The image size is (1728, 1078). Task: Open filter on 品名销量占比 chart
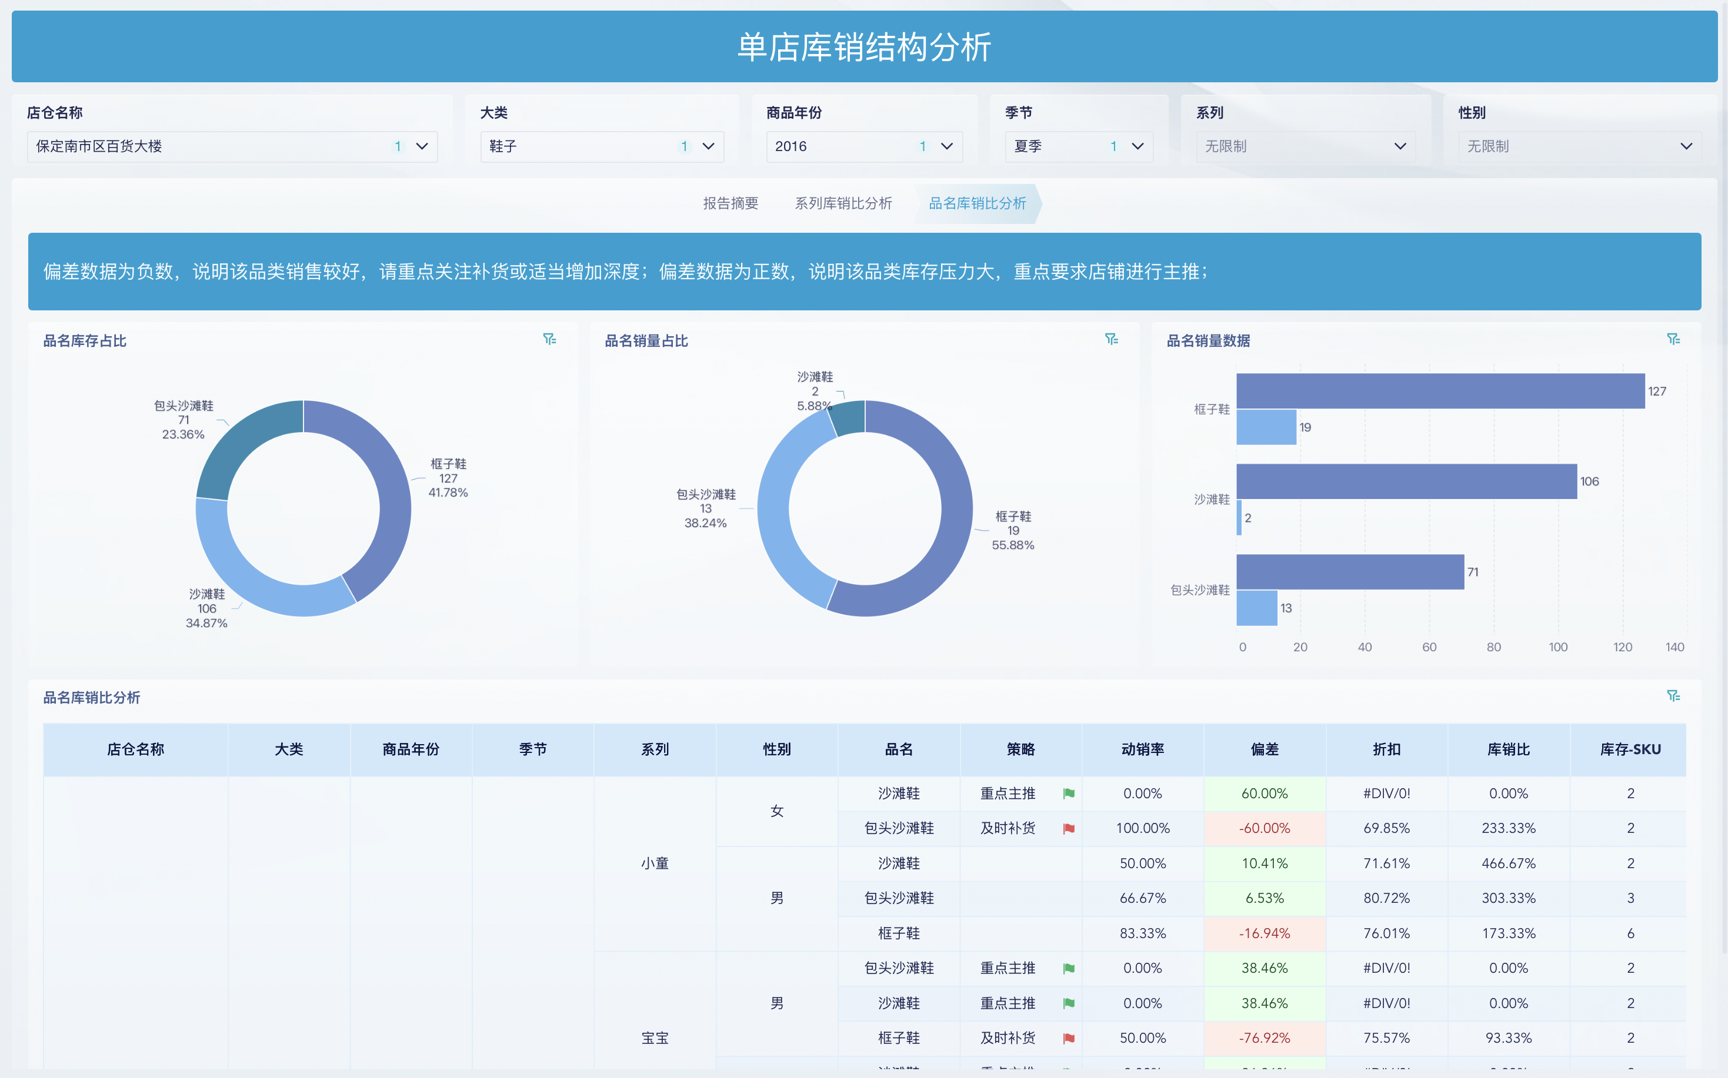1112,339
